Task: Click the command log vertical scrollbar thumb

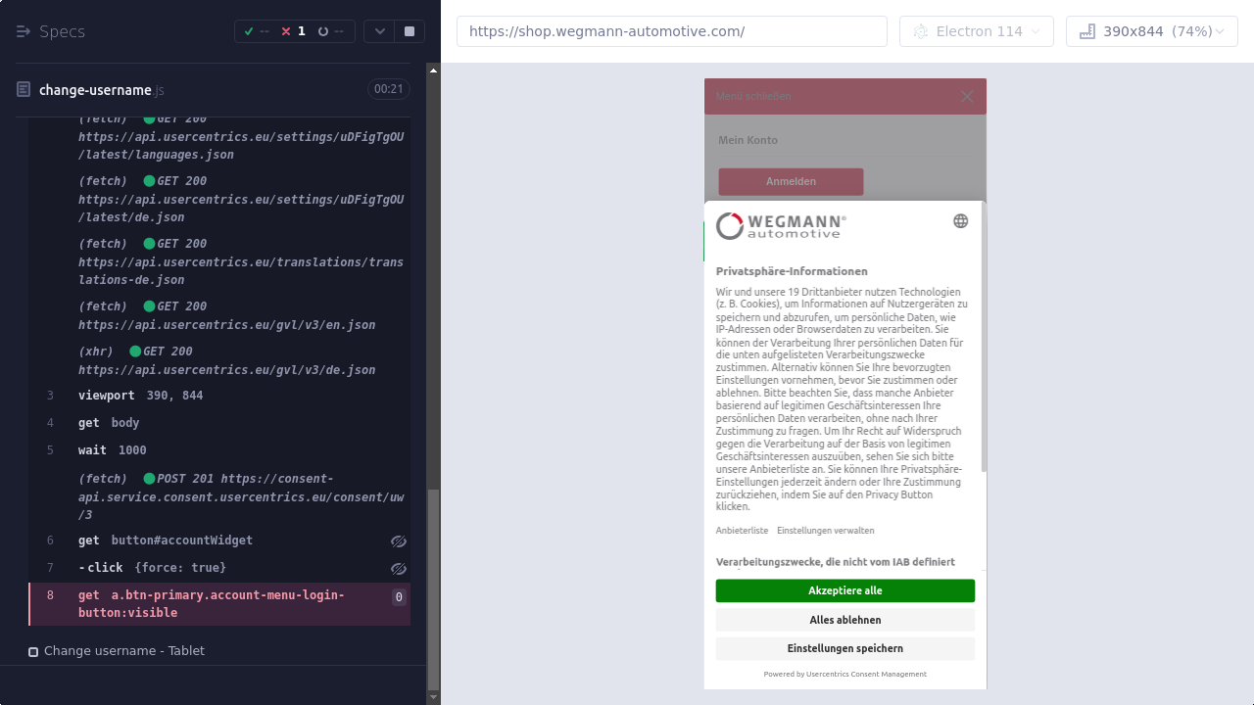Action: tap(434, 587)
